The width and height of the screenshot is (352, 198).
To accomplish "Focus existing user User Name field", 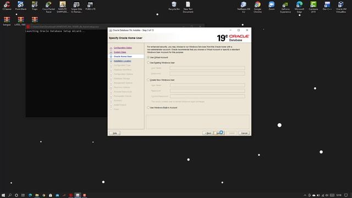I will [x=207, y=68].
